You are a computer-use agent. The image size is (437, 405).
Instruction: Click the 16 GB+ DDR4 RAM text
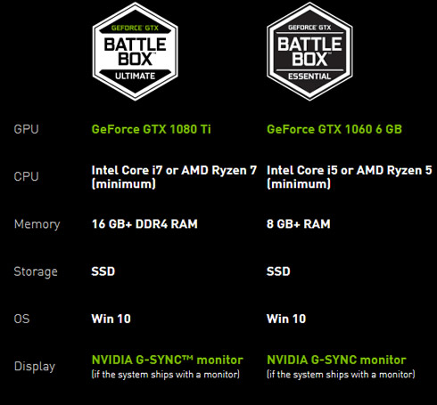[x=144, y=224]
